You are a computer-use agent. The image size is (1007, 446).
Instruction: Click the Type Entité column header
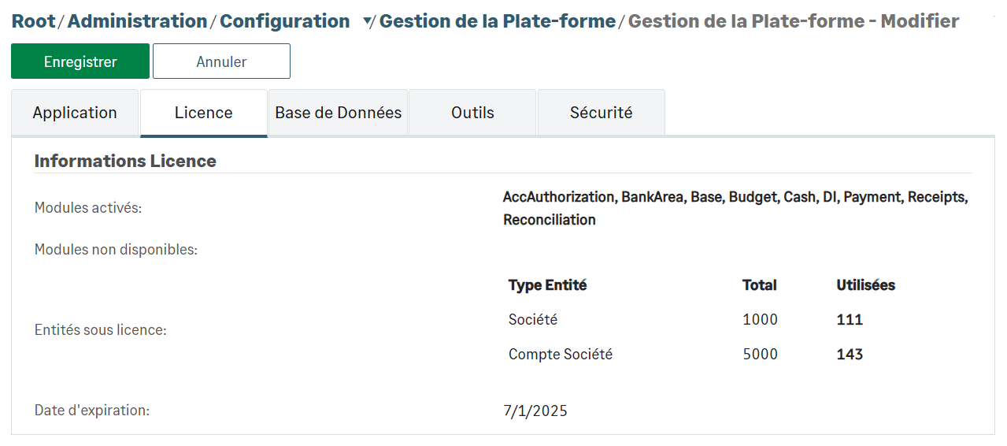pos(547,285)
